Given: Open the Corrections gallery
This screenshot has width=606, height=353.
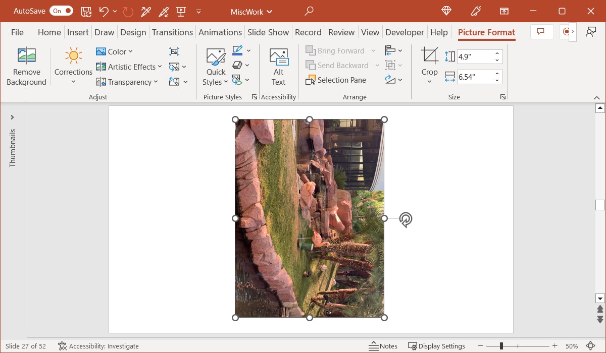Looking at the screenshot, I should pos(73,66).
